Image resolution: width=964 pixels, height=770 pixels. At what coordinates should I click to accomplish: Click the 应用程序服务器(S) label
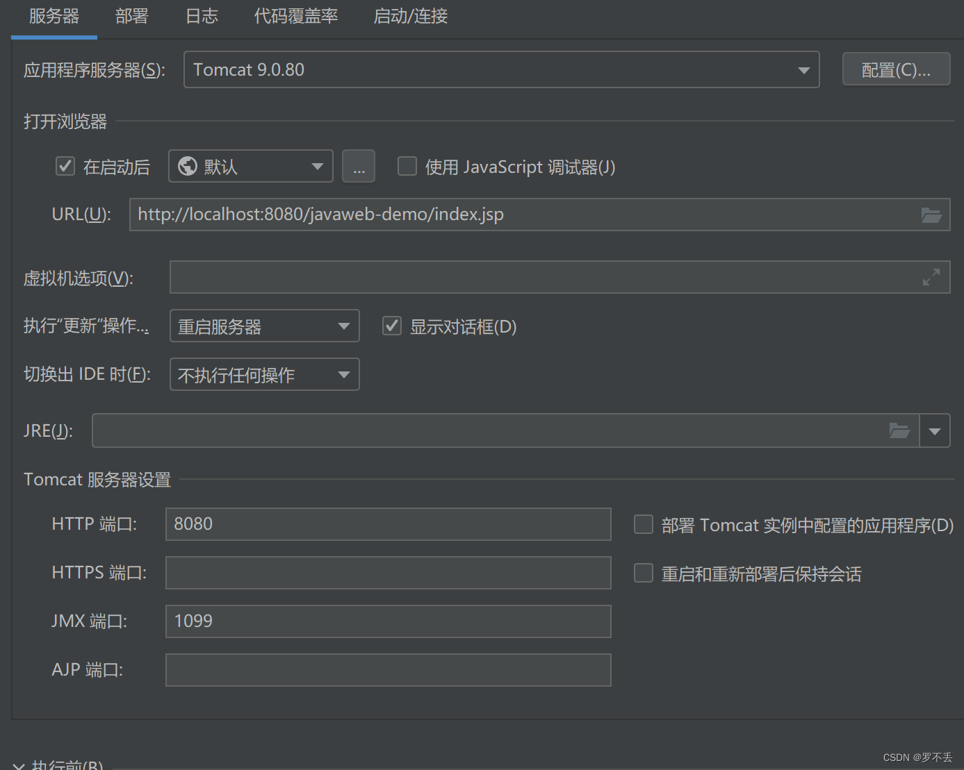(x=95, y=70)
